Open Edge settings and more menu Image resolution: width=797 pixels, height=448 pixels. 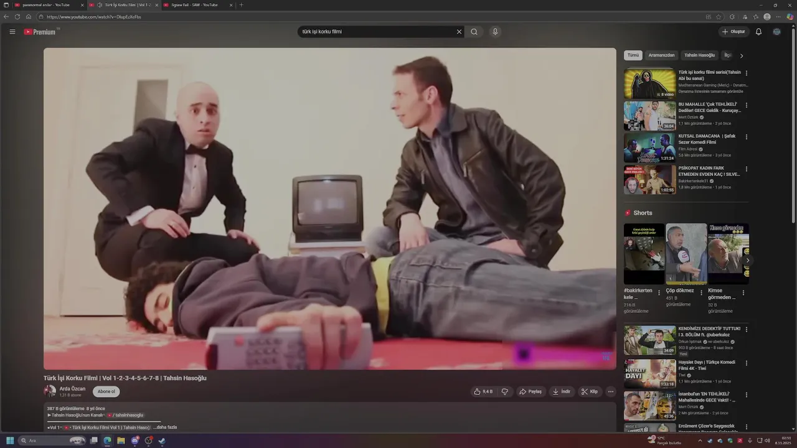coord(779,17)
